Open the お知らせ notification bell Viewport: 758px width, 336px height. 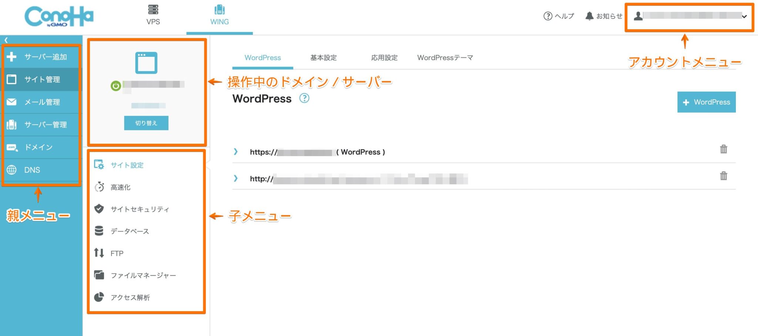pos(589,16)
